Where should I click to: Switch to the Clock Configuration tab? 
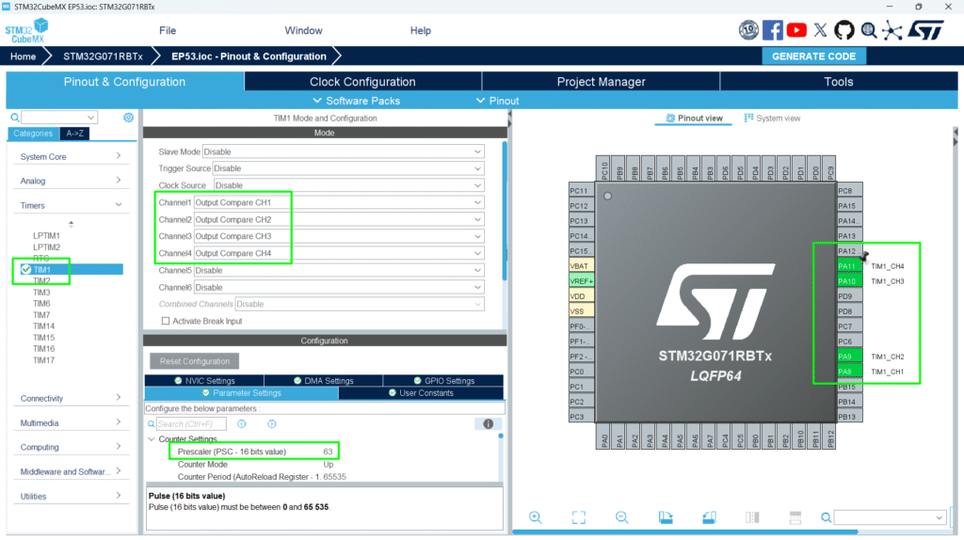(x=362, y=82)
